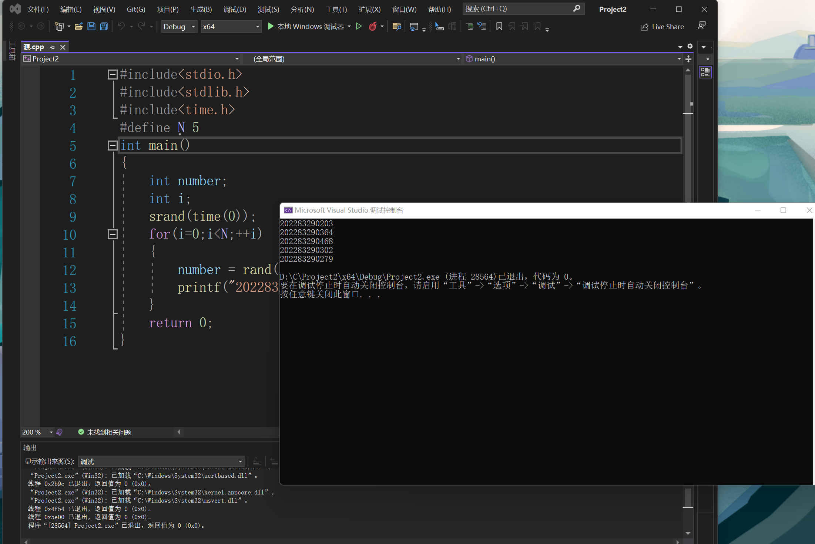Pin the 源.cpp tab
815x544 pixels.
pos(52,47)
